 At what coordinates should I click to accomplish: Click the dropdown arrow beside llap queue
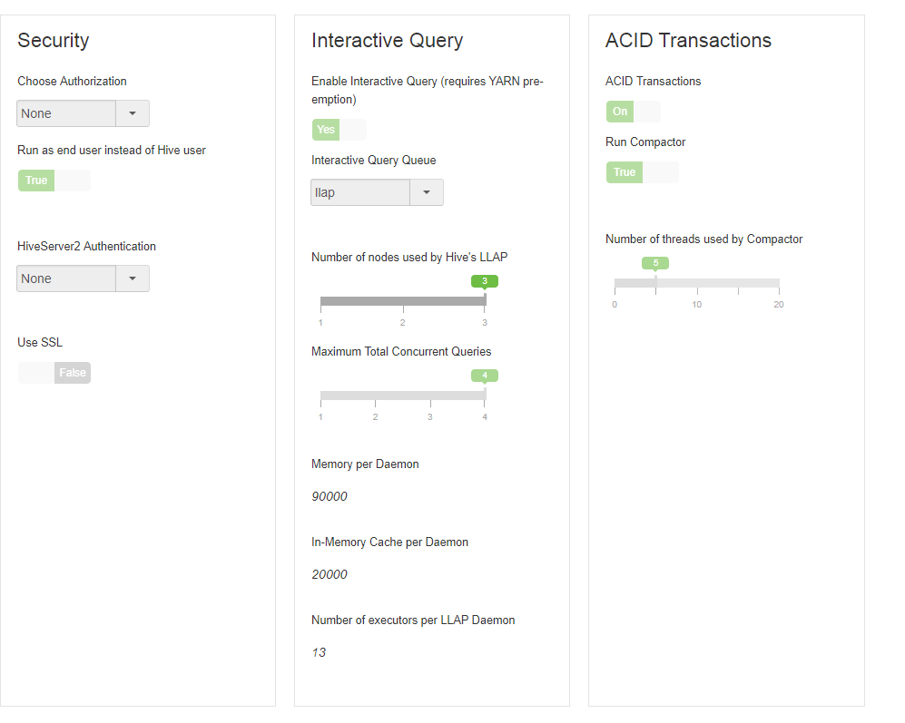click(x=427, y=192)
